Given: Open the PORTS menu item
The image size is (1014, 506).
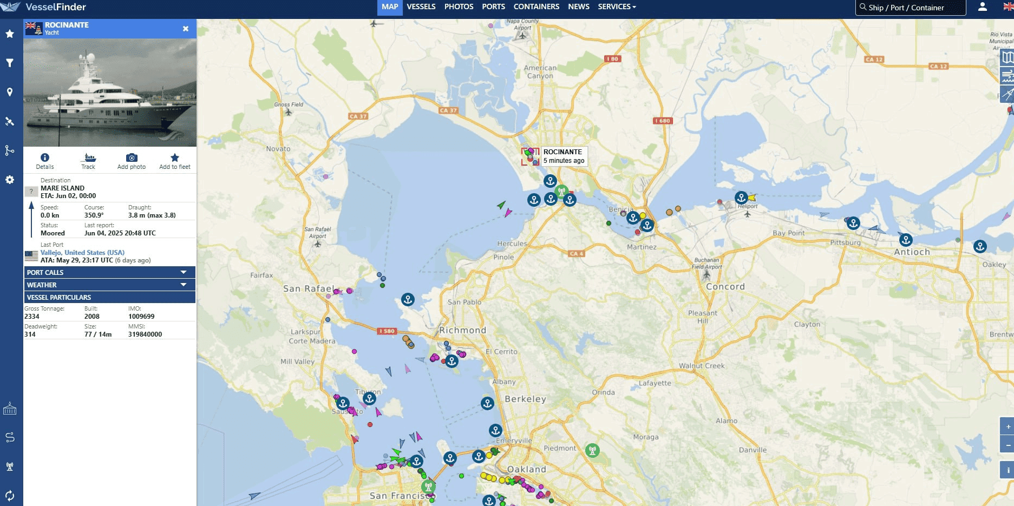Looking at the screenshot, I should pos(493,7).
